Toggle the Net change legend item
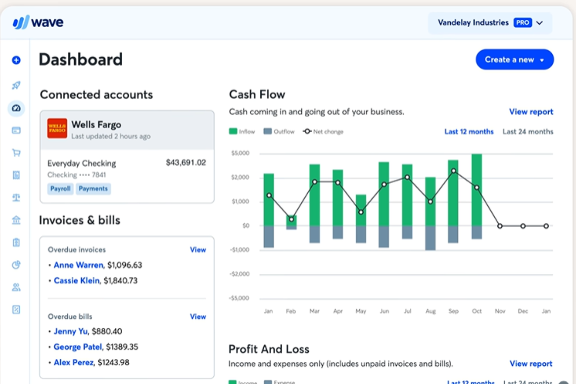The image size is (576, 384). pyautogui.click(x=323, y=132)
